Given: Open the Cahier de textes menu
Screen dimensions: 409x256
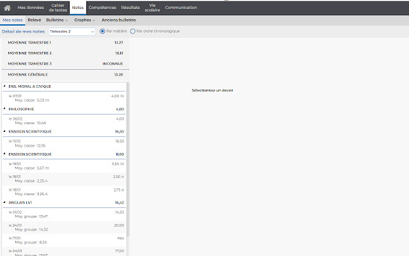Looking at the screenshot, I should pos(58,8).
